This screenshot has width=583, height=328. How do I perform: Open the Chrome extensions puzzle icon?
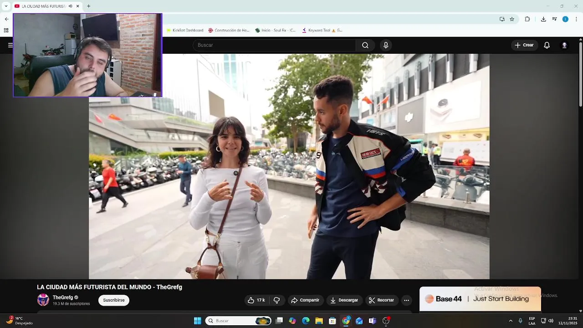[x=527, y=19]
